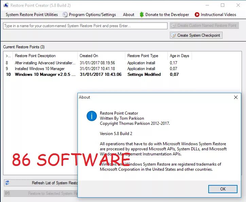Click the disc icon on Create System Checkpoint

[173, 35]
